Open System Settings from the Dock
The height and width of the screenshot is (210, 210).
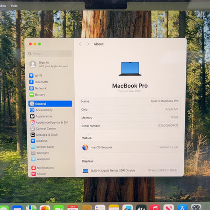click(196, 207)
